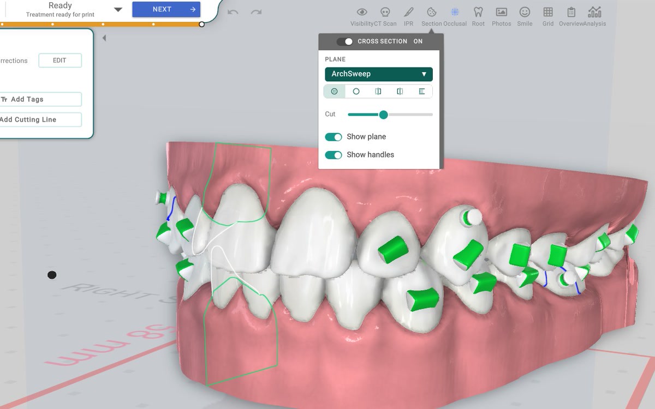Open the Smile view icon
Image resolution: width=655 pixels, height=409 pixels.
click(525, 12)
